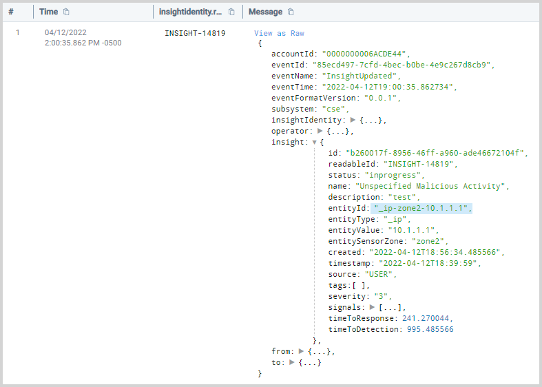Expand the insightIdentity object
This screenshot has width=542, height=387.
pyautogui.click(x=353, y=120)
